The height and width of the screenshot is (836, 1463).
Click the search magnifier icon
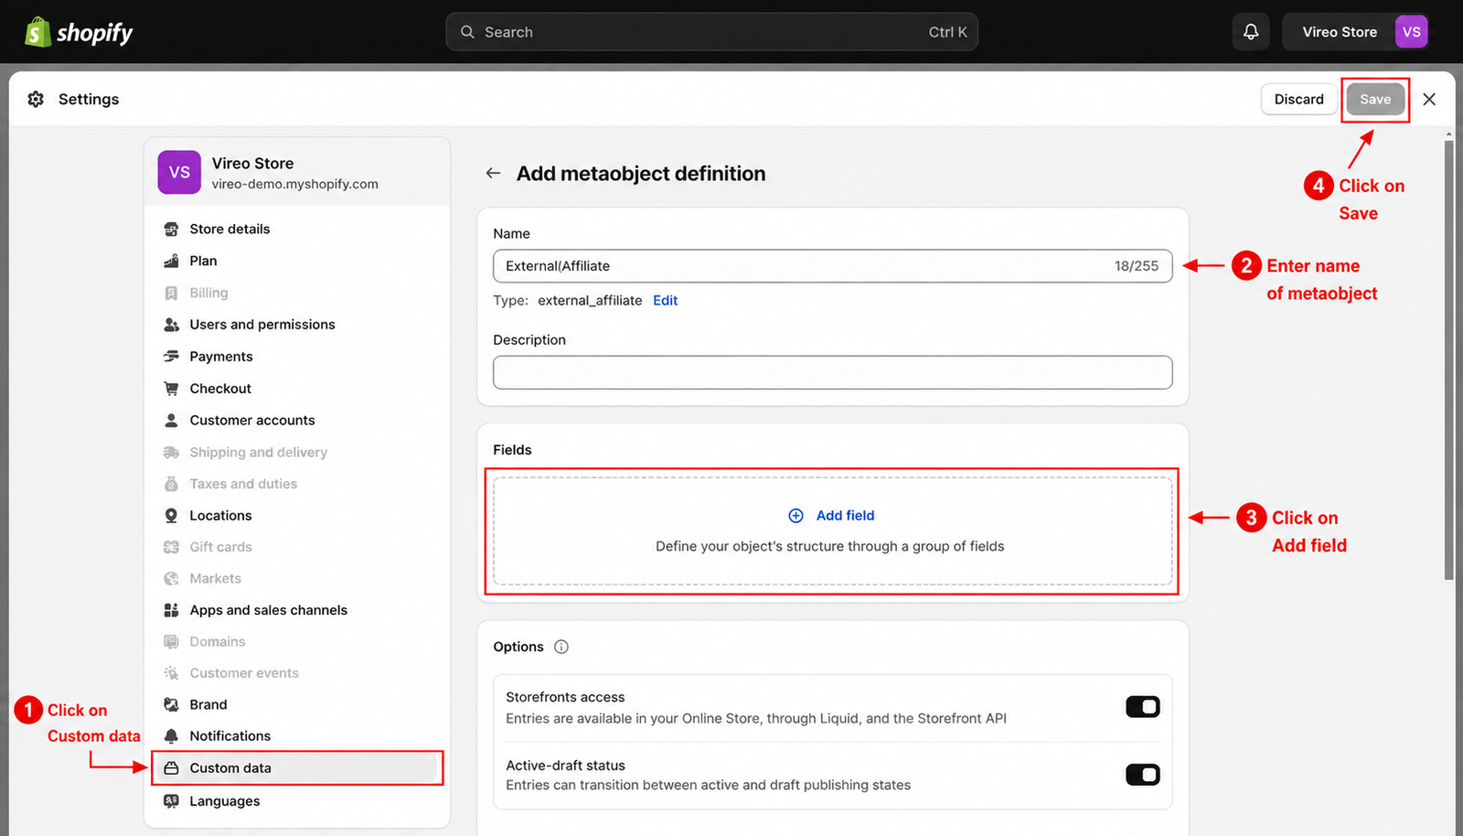pos(467,32)
